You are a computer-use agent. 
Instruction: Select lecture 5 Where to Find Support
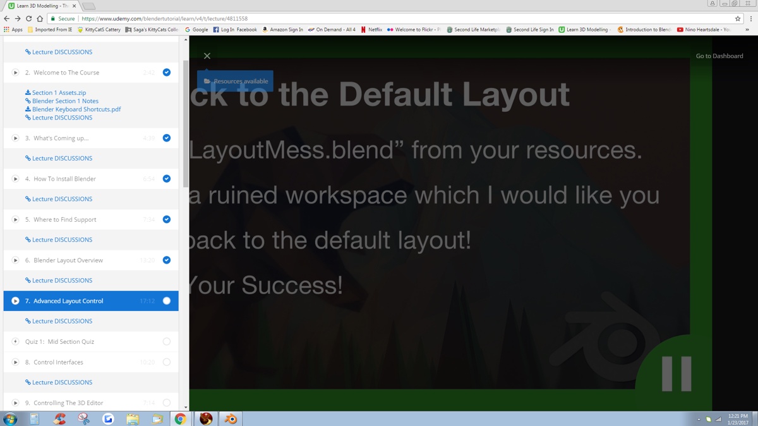tap(91, 219)
